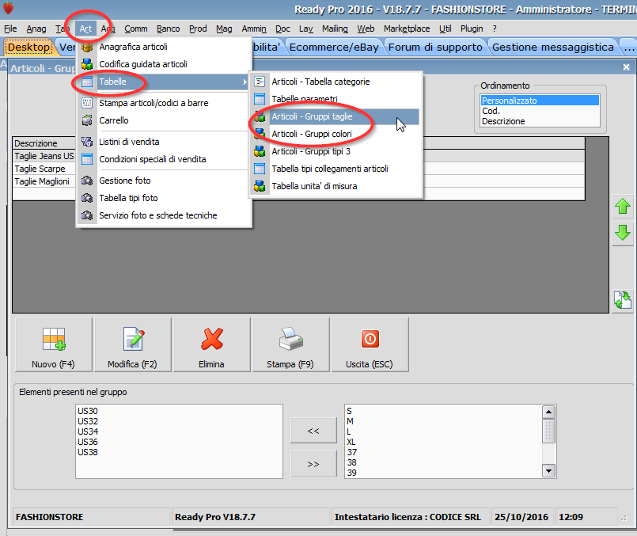Screen dimensions: 637x536
Task: Click the Descrizione column header
Action: click(x=44, y=143)
